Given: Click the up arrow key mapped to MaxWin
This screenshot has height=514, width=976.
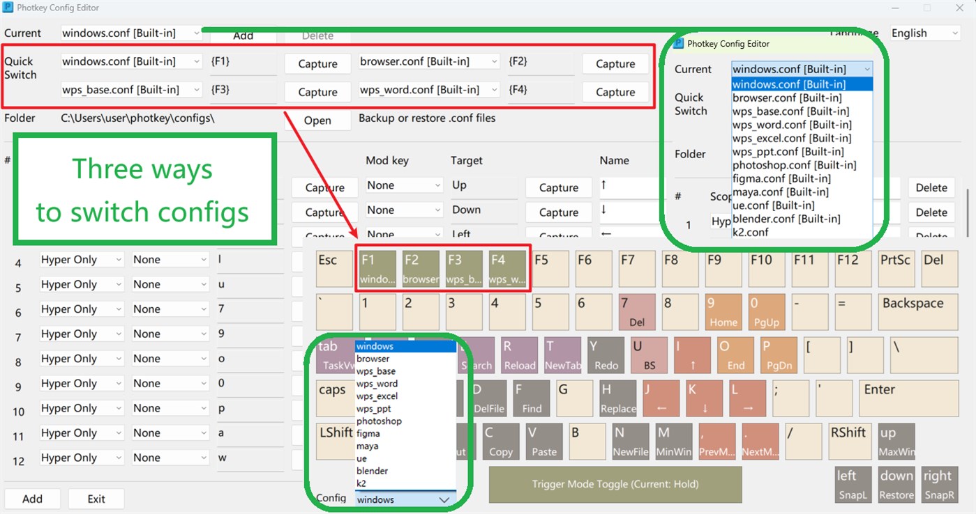Looking at the screenshot, I should pos(896,442).
